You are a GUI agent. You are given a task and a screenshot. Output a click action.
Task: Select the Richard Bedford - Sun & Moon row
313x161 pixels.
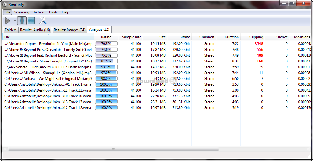[x=157, y=55]
